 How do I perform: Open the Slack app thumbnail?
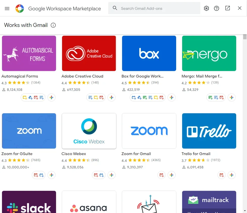click(x=29, y=202)
